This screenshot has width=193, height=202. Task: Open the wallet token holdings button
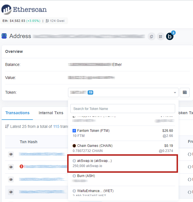[185, 92]
